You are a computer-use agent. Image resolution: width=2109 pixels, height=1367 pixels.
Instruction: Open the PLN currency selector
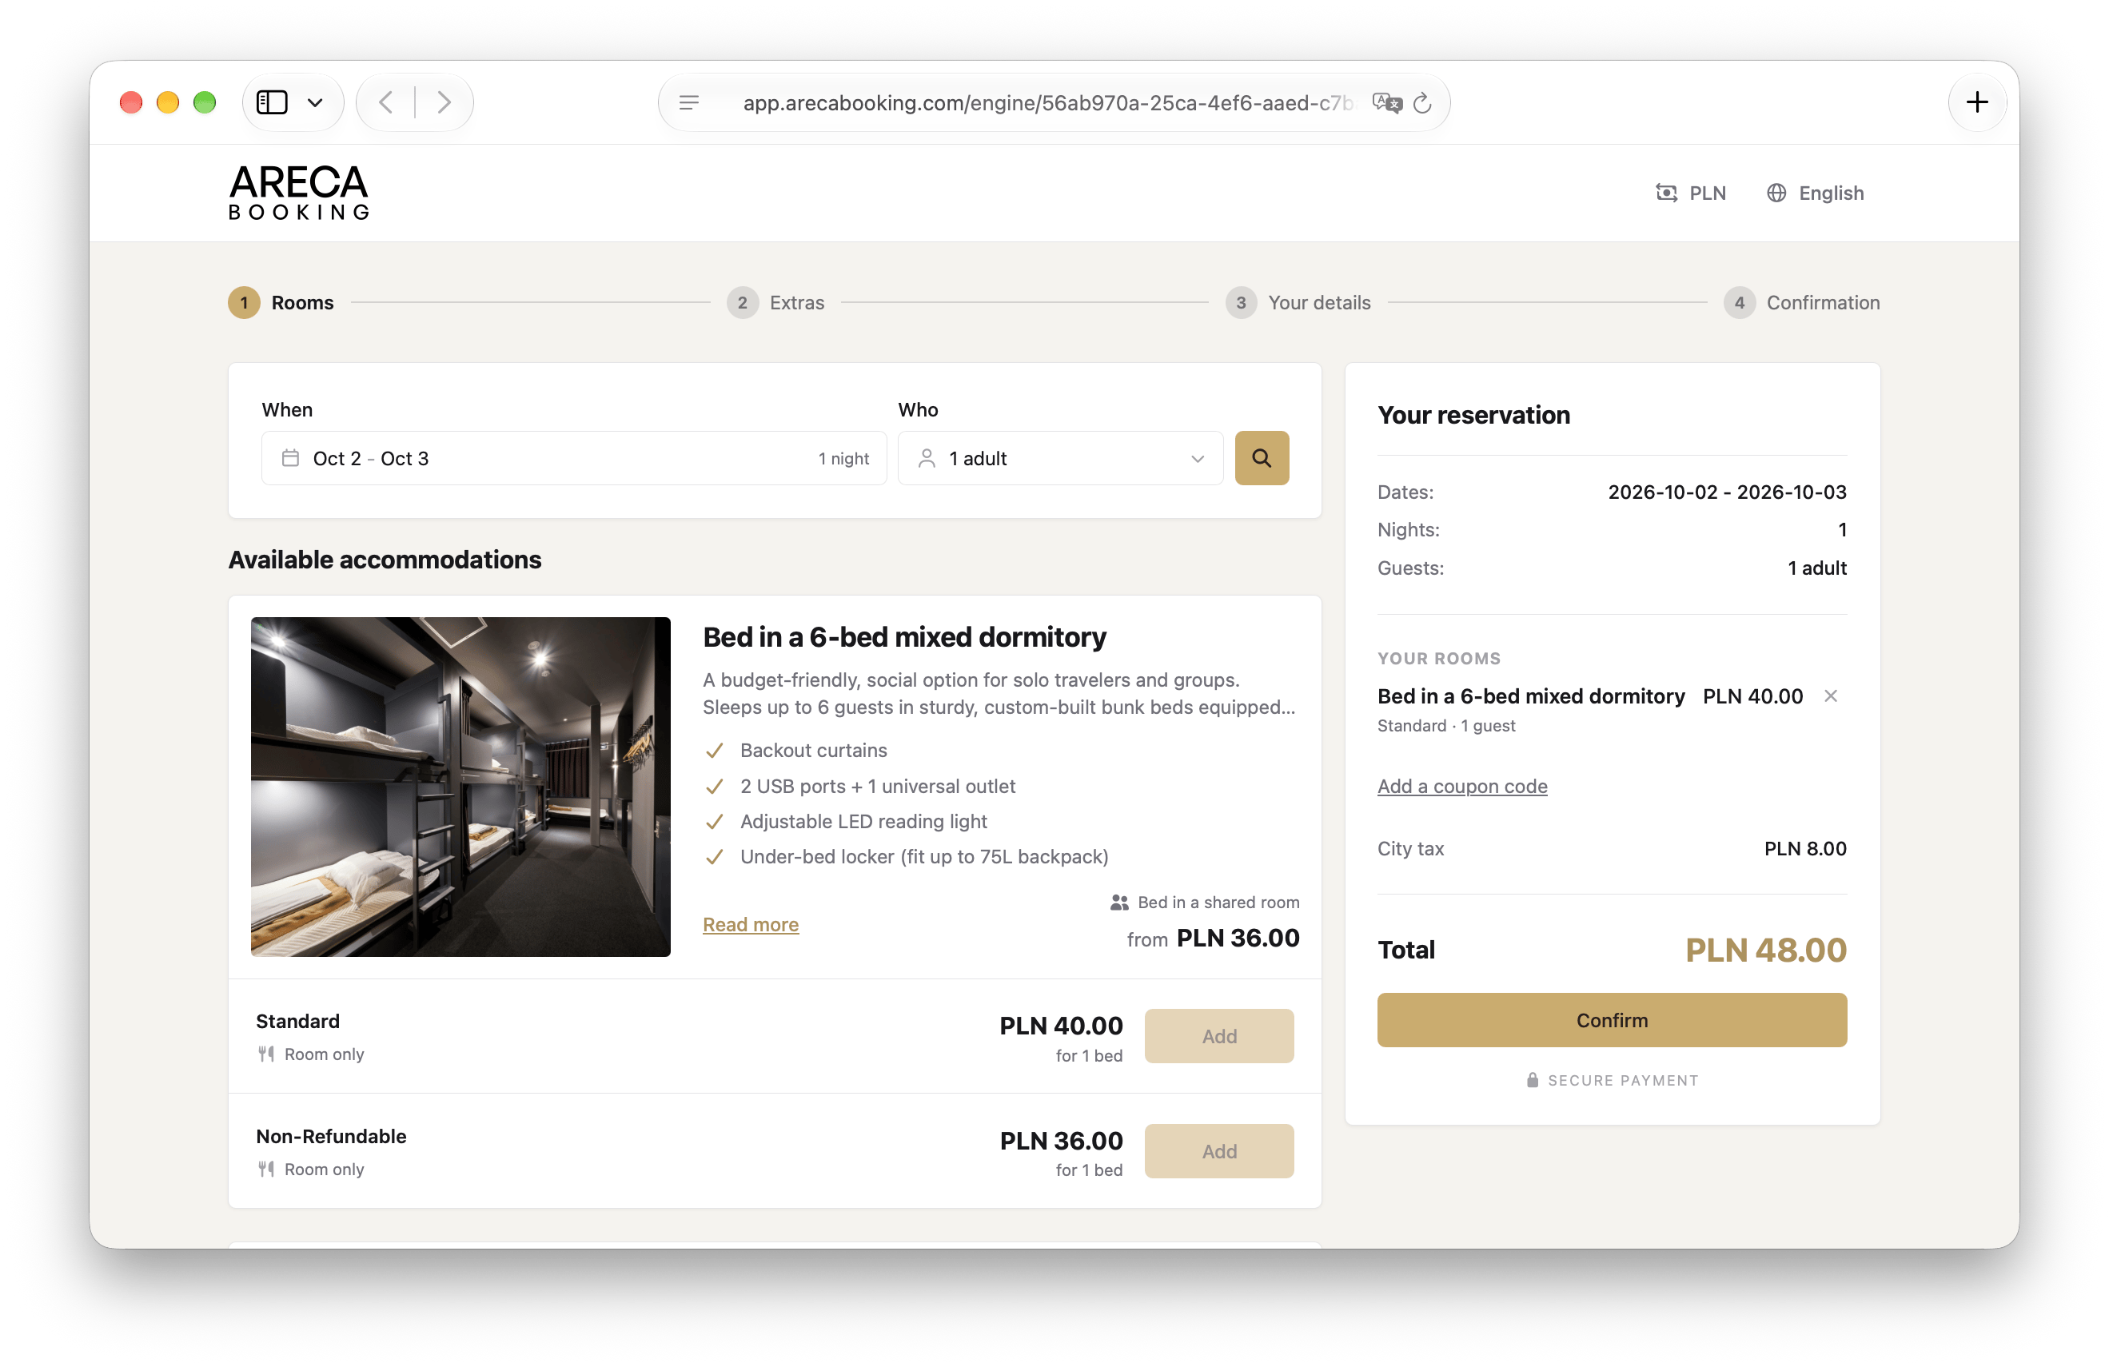pyautogui.click(x=1691, y=193)
